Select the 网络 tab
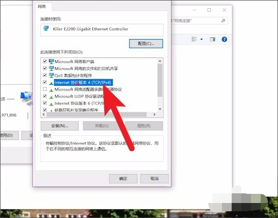This screenshot has height=218, width=278. [42, 7]
